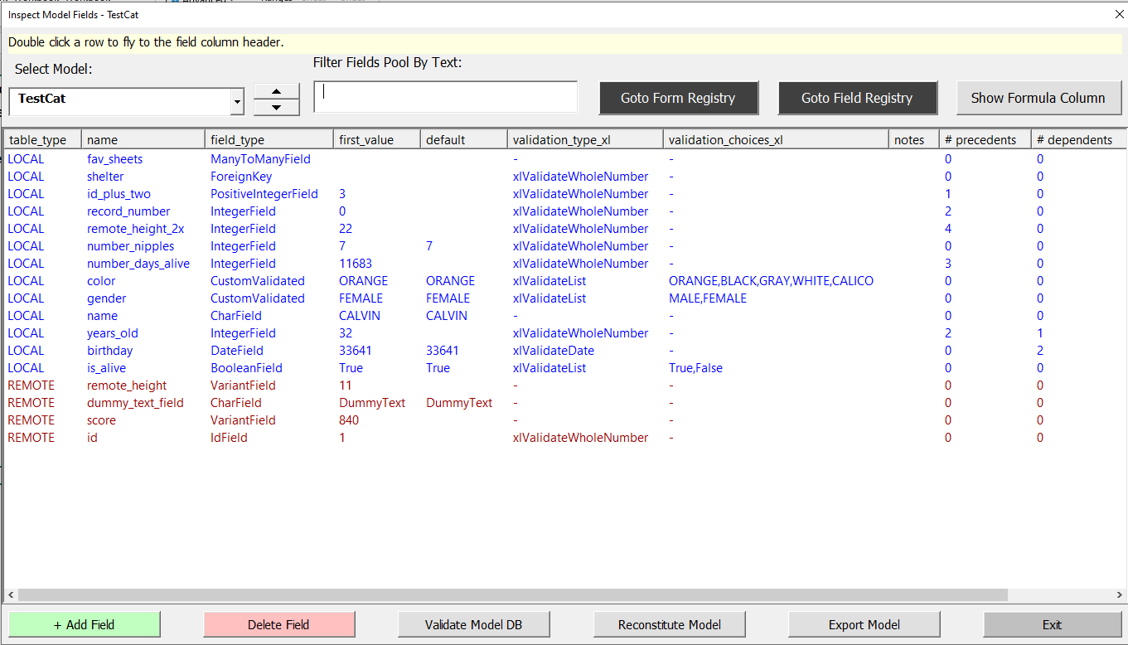Close the Inspect Model Fields window
The width and height of the screenshot is (1128, 645).
pyautogui.click(x=1119, y=14)
